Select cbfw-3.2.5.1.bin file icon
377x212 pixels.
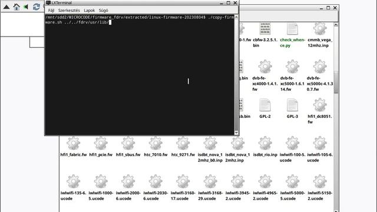click(265, 29)
